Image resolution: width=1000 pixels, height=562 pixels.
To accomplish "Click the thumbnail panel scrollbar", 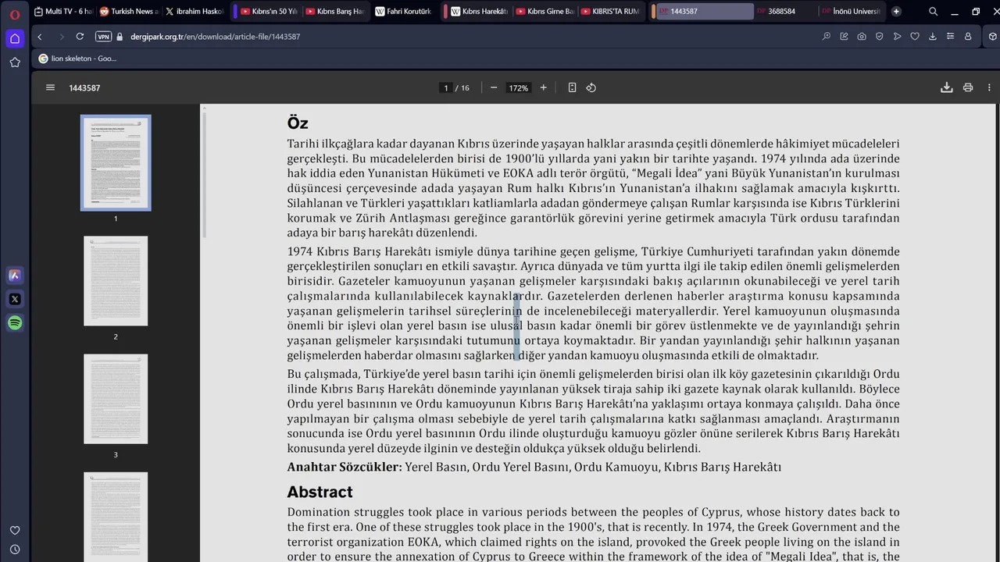I will point(205,176).
